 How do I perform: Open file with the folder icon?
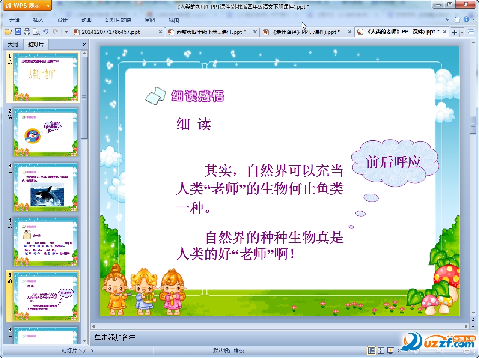point(8,32)
